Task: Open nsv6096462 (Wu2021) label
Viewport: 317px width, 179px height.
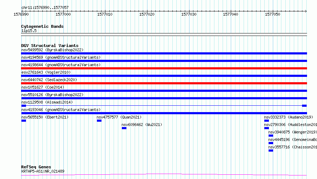Action: tap(142, 125)
